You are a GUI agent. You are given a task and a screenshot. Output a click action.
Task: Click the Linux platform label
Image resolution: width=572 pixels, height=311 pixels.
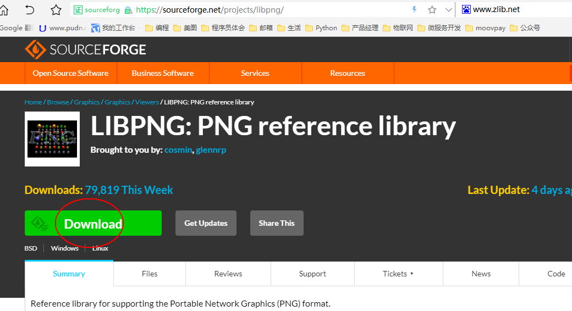point(100,248)
